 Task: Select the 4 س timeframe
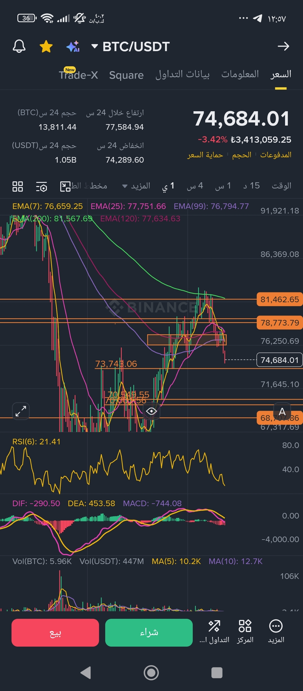pos(195,186)
